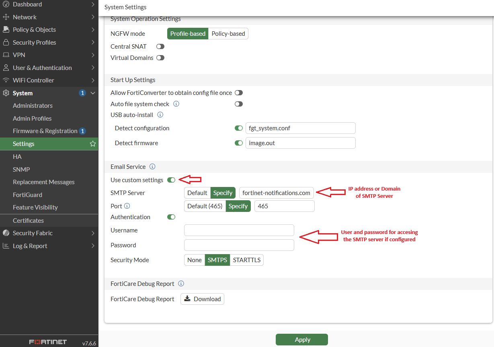Click the WiFi Controller signal icon
494x347 pixels.
coord(6,80)
